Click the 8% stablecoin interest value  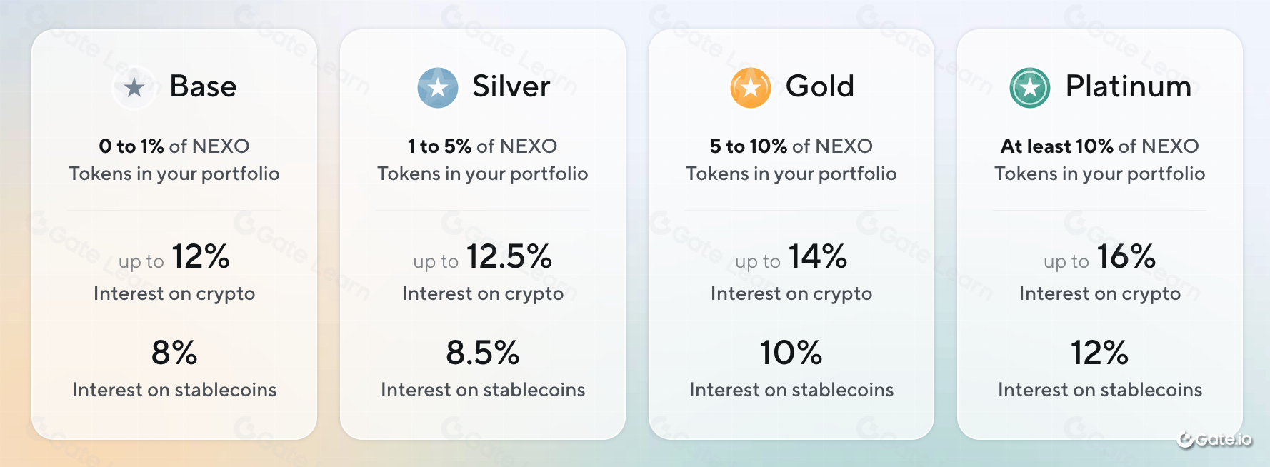[x=174, y=353]
